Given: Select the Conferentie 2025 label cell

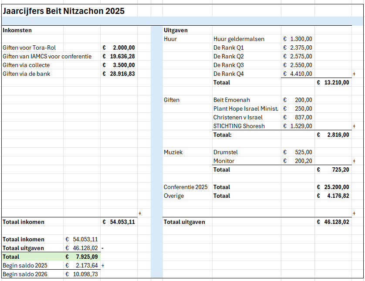Looking at the screenshot, I should (186, 187).
